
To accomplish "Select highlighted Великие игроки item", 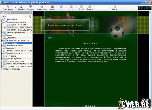I will (x=12, y=43).
